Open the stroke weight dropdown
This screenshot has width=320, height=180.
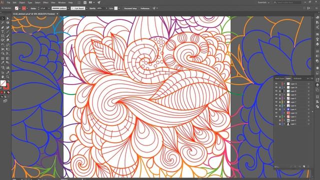(49, 8)
